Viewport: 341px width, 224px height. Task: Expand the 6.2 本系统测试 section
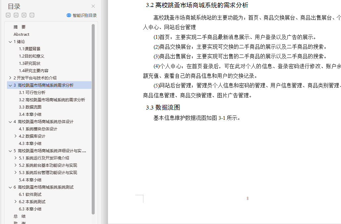pos(16,202)
